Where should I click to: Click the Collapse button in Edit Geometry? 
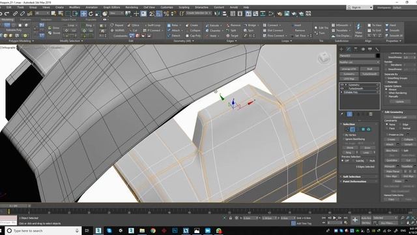coord(409,139)
